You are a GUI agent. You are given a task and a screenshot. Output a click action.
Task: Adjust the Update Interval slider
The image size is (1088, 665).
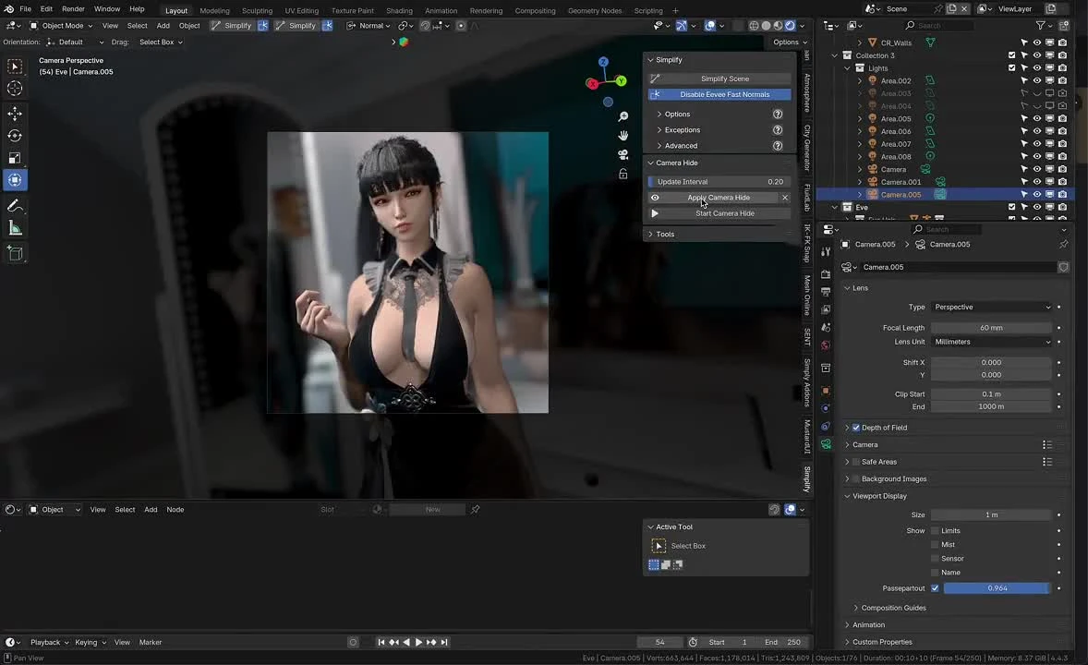tap(719, 182)
